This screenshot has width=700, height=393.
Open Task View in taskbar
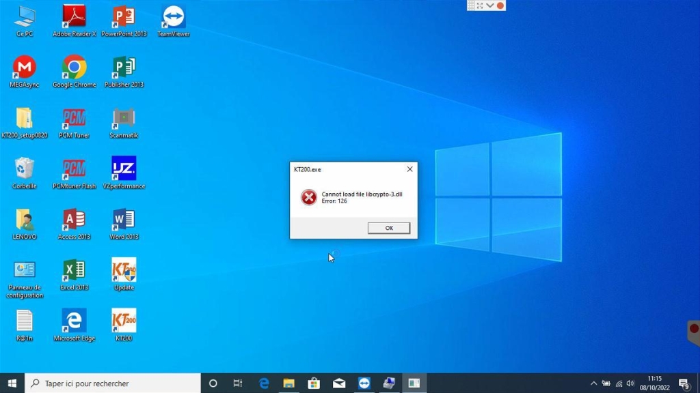click(238, 383)
